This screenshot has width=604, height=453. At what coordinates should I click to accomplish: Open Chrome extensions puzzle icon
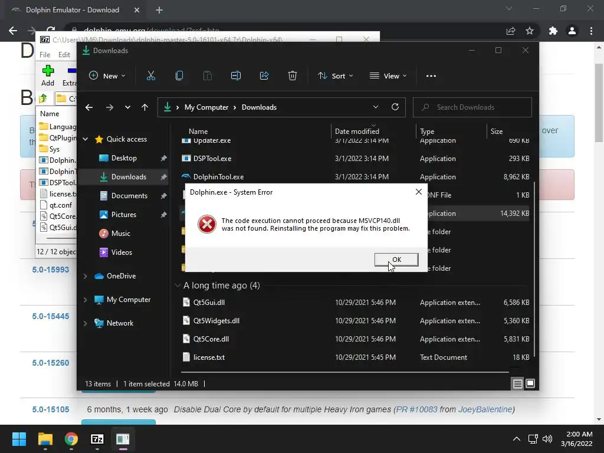coord(553,31)
